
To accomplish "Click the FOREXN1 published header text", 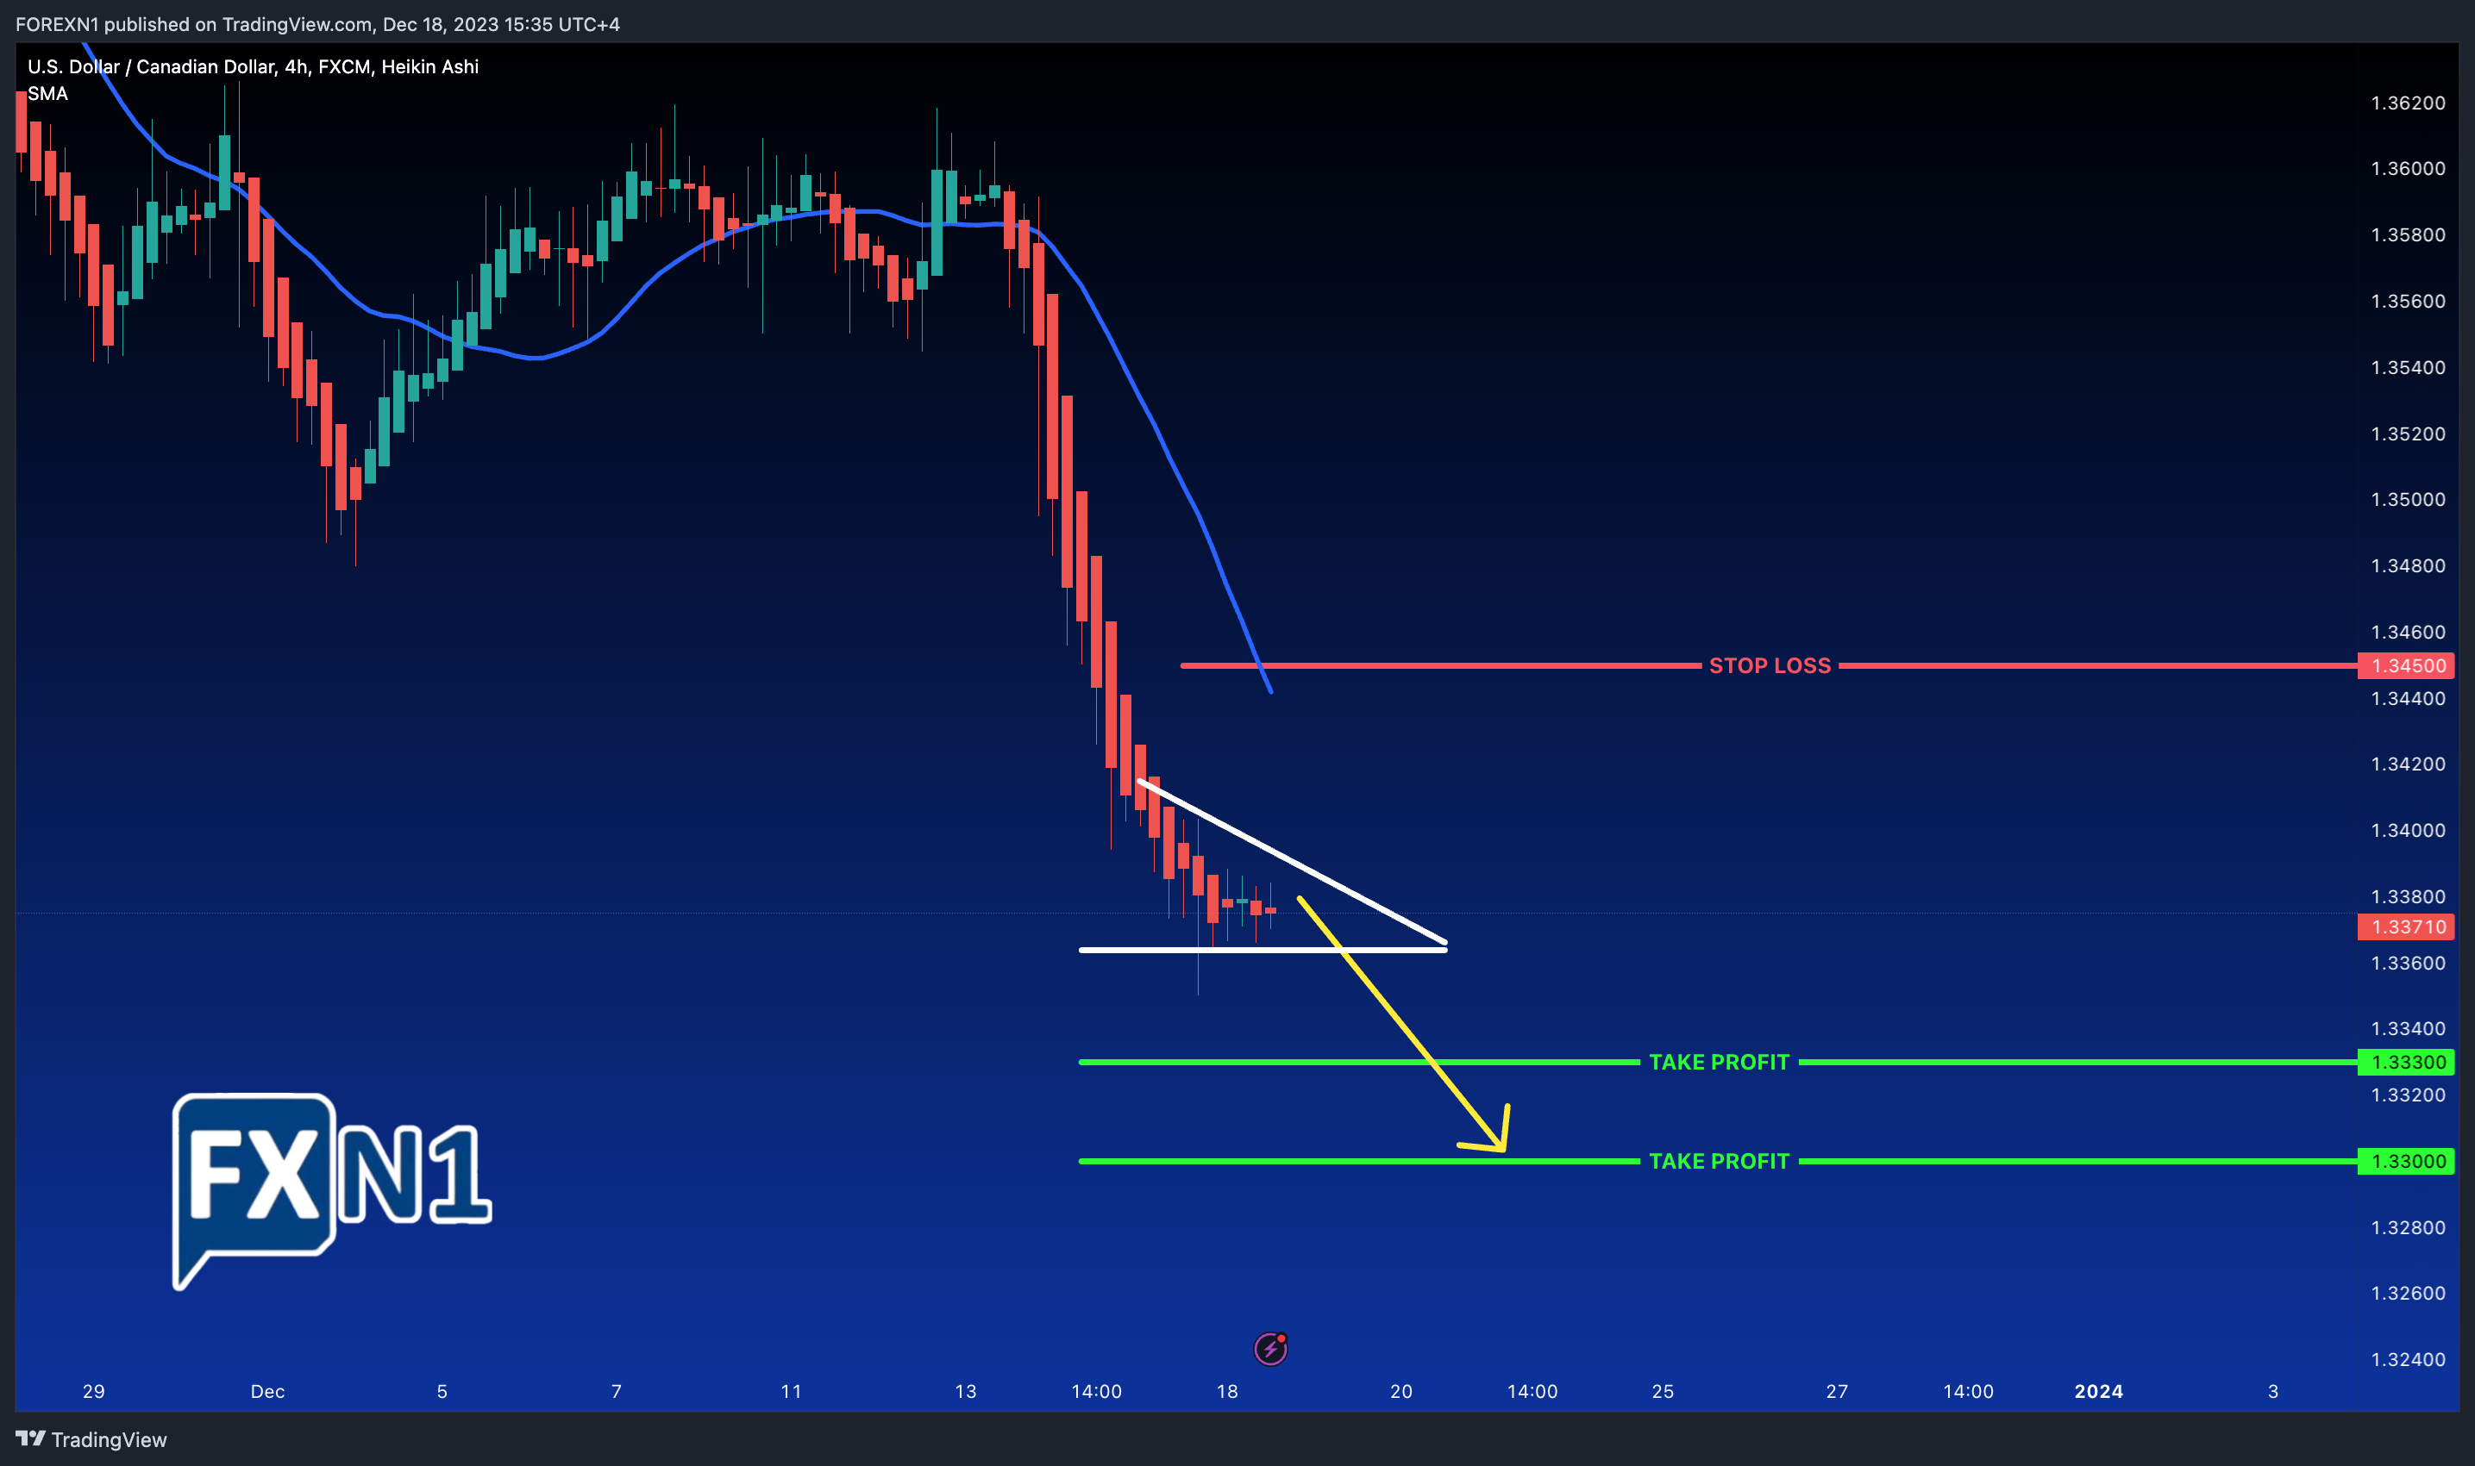I will (317, 24).
